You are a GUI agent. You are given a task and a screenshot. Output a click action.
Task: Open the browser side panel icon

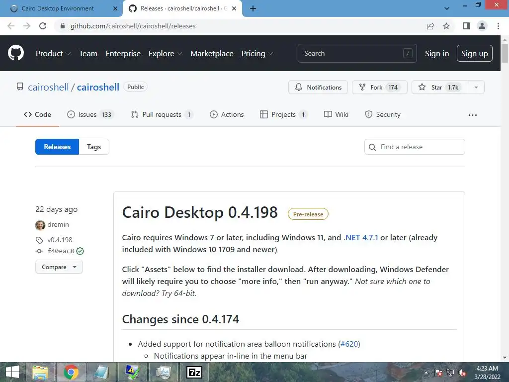pos(466,26)
